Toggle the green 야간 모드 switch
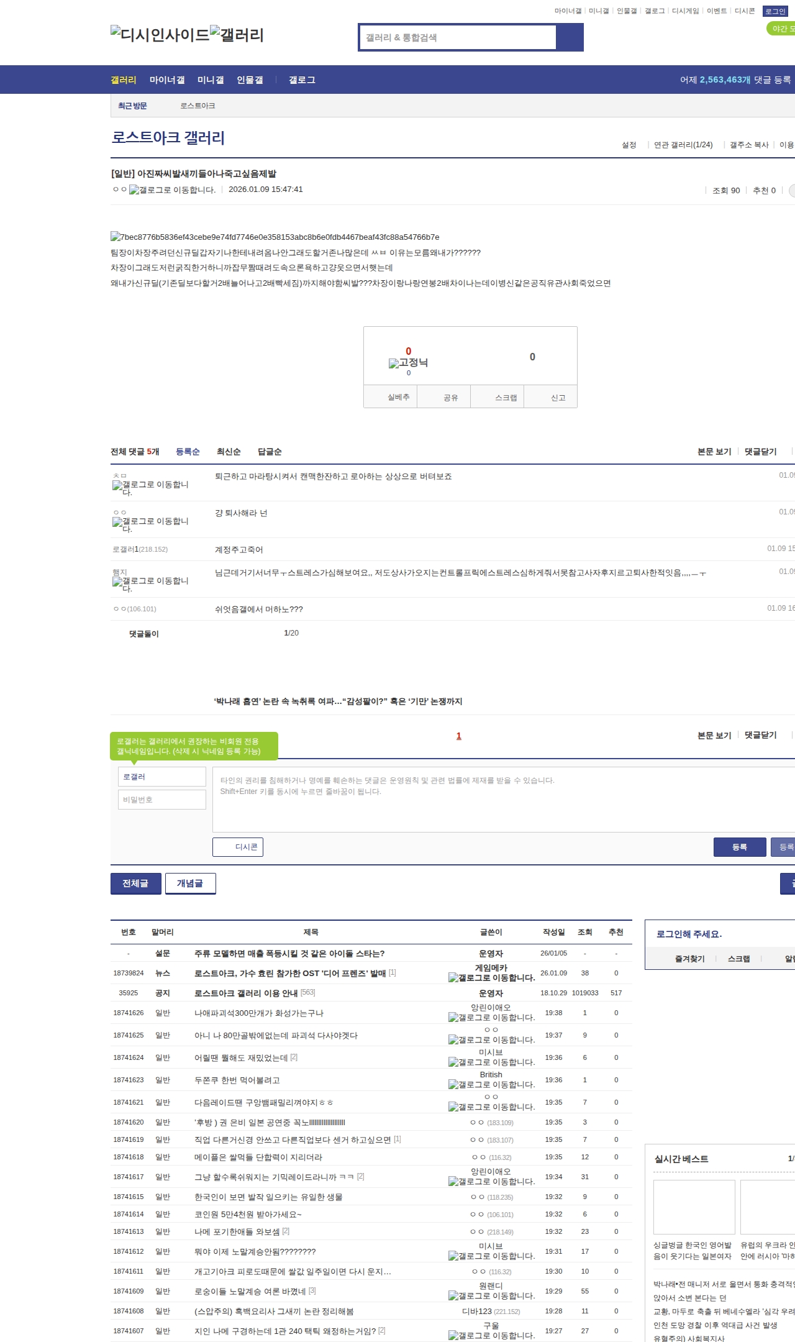 (781, 29)
